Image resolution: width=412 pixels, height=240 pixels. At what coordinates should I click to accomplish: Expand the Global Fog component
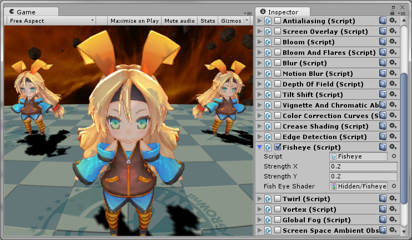260,219
